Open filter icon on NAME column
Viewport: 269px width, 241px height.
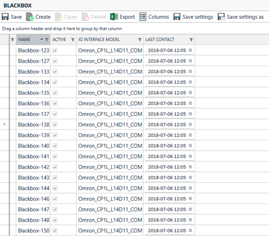[47, 39]
